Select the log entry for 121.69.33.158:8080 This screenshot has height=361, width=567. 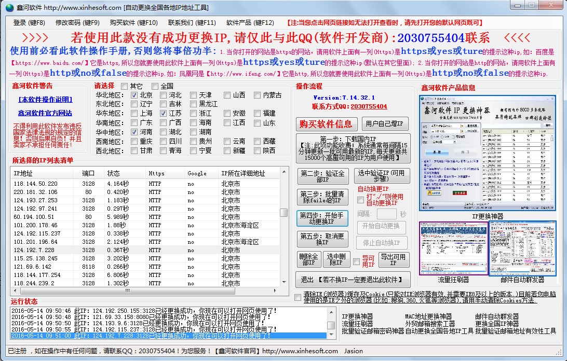169,317
